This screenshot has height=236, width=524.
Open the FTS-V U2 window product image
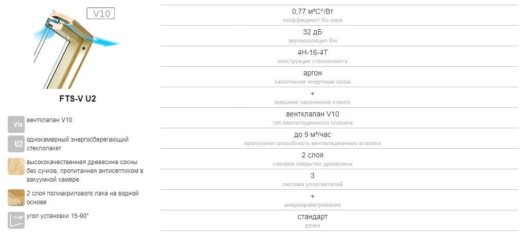[x=77, y=49]
